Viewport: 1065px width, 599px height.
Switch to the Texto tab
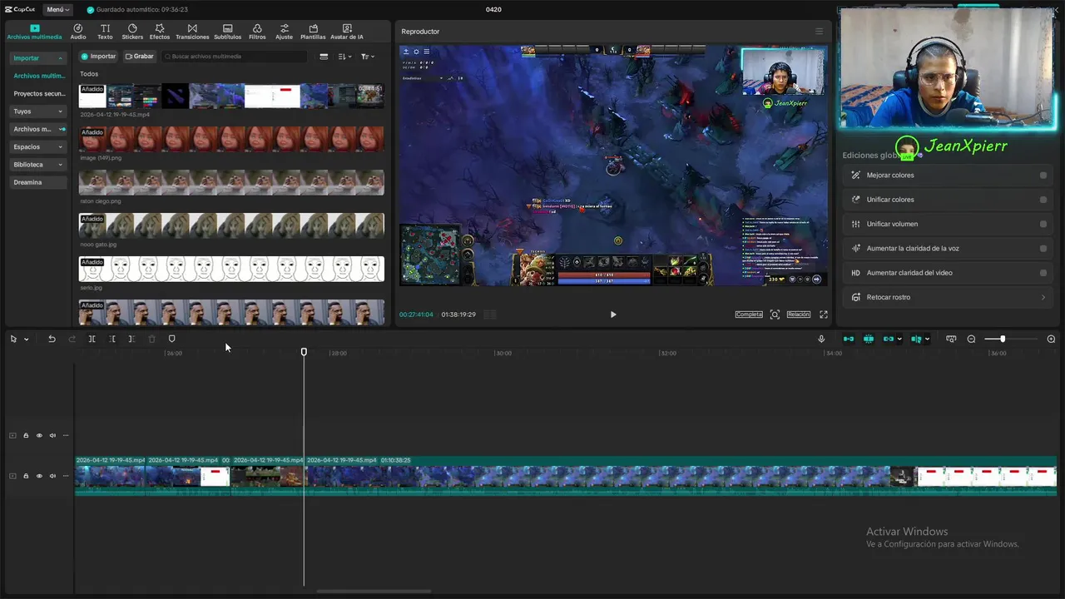(105, 32)
